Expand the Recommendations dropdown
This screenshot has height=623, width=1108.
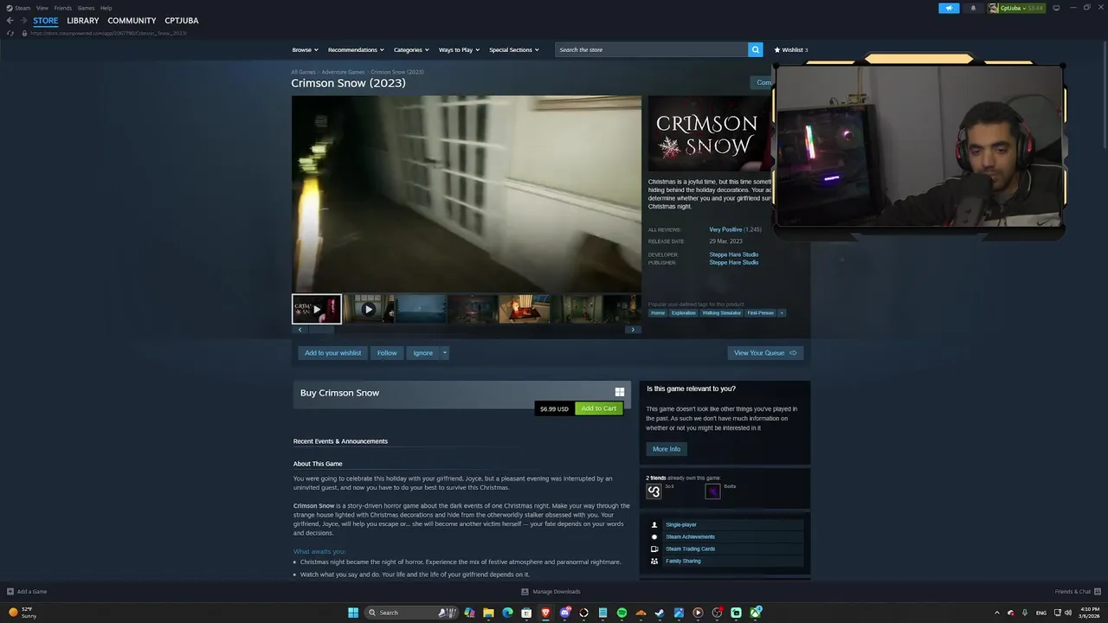356,49
